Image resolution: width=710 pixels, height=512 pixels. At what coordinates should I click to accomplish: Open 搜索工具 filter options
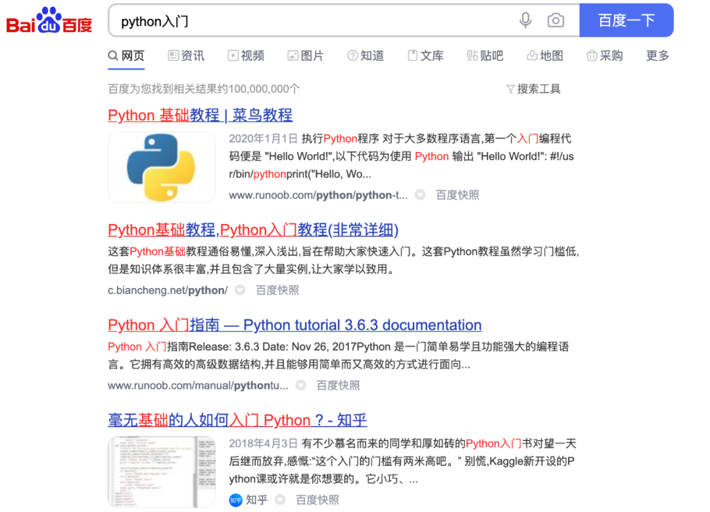[533, 89]
